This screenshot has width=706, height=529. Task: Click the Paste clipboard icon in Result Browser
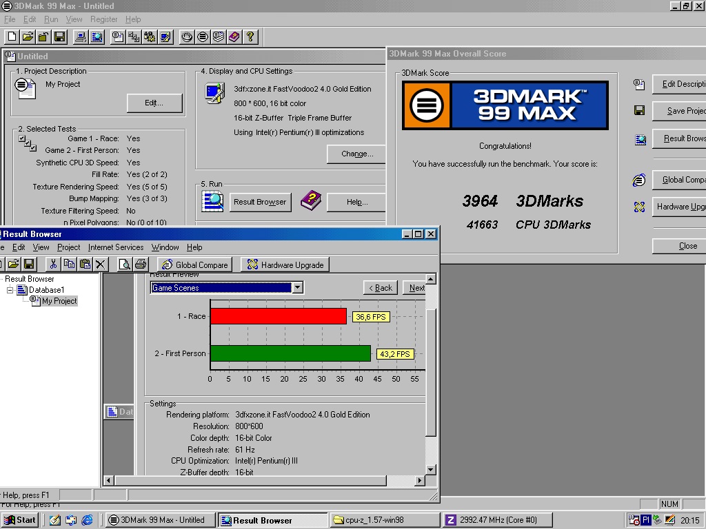coord(85,264)
